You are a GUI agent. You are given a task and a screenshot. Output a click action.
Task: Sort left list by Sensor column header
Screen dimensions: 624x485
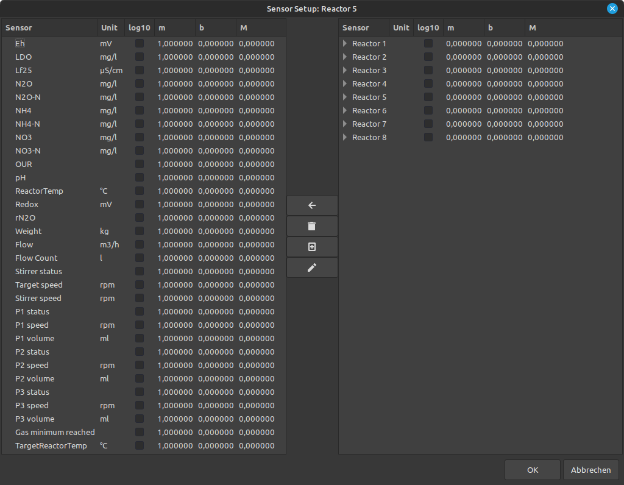pyautogui.click(x=49, y=28)
